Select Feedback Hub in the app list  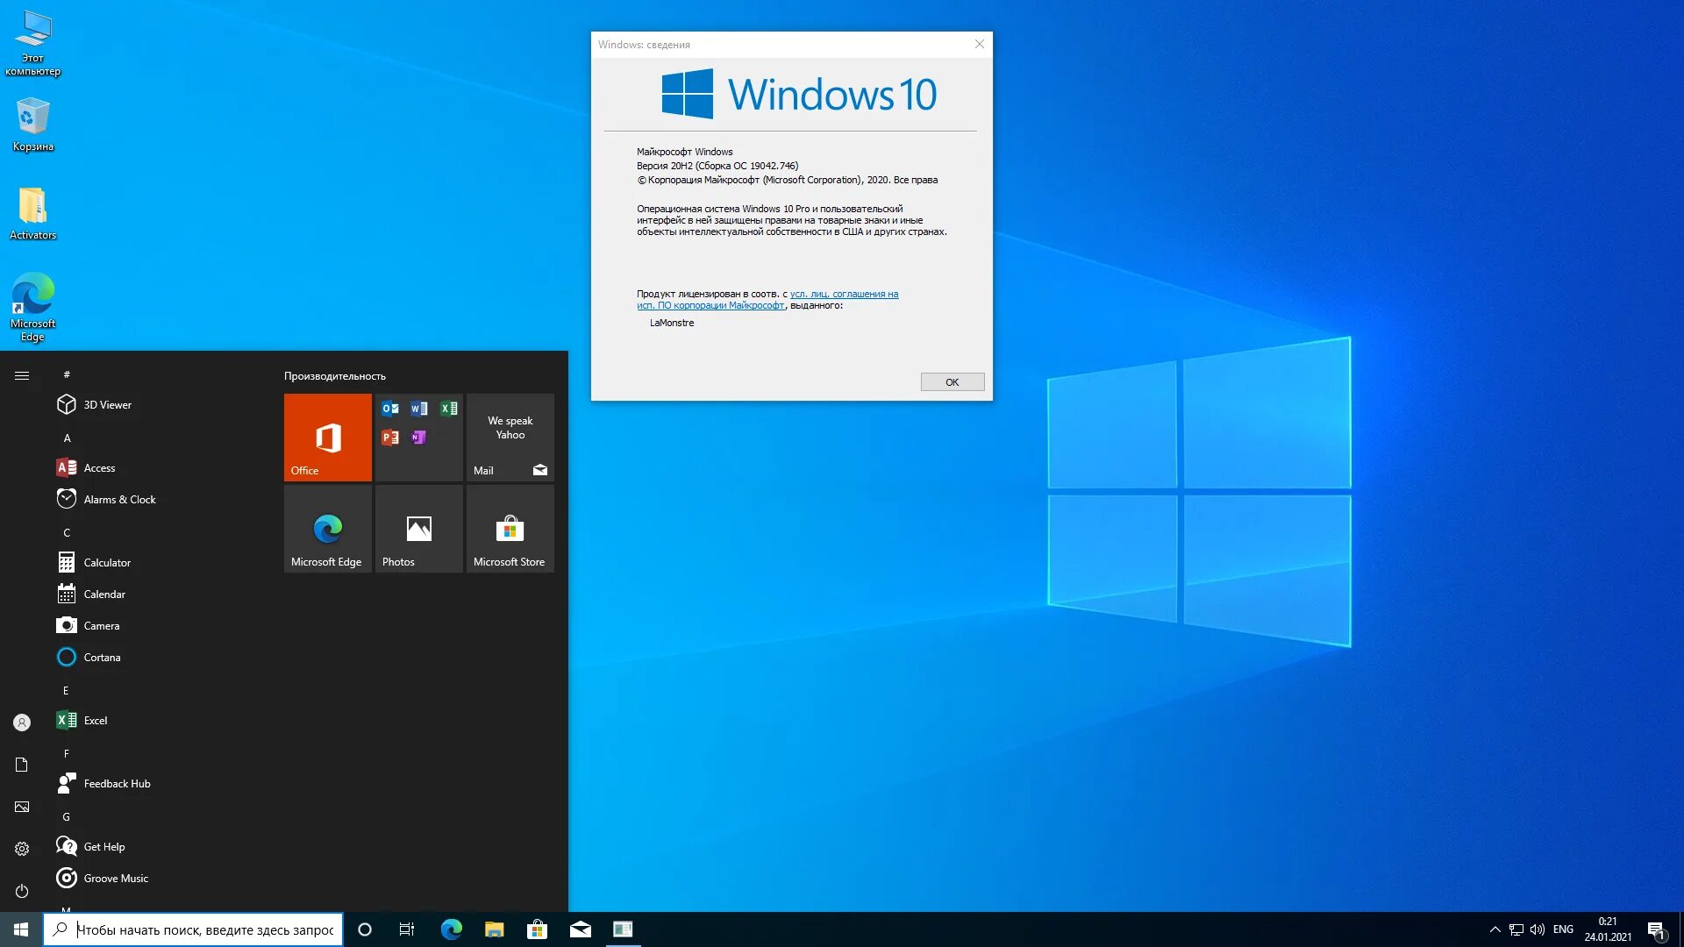coord(117,784)
